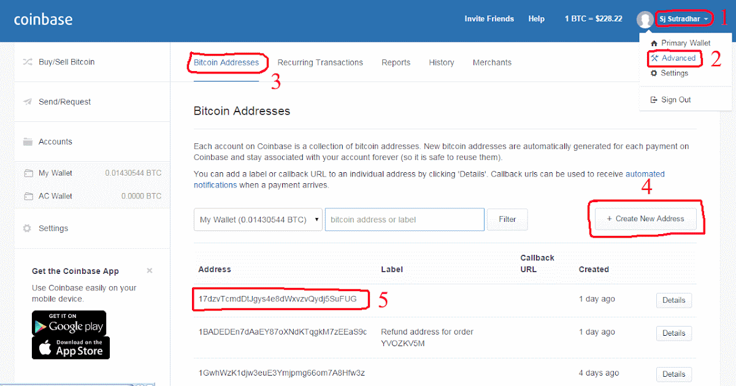Click address 1GwhWzK1djw3euE3Ymjpmg66om7A8Hfw3z

(x=282, y=373)
